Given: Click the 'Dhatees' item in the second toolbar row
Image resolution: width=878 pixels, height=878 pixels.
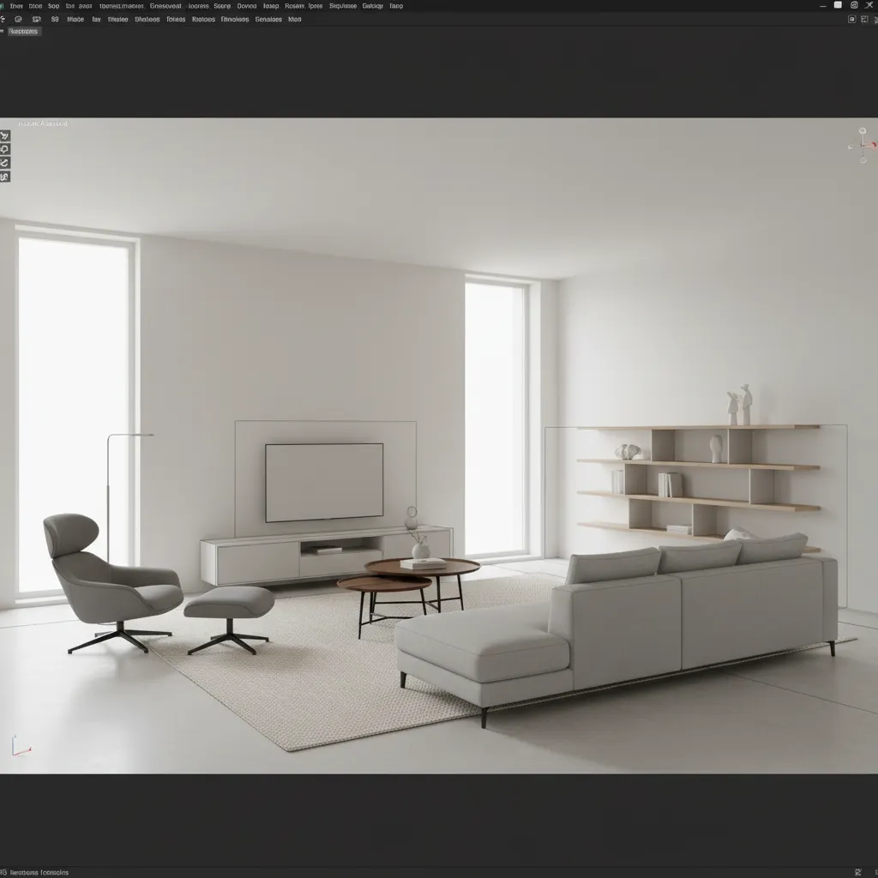Looking at the screenshot, I should (147, 19).
